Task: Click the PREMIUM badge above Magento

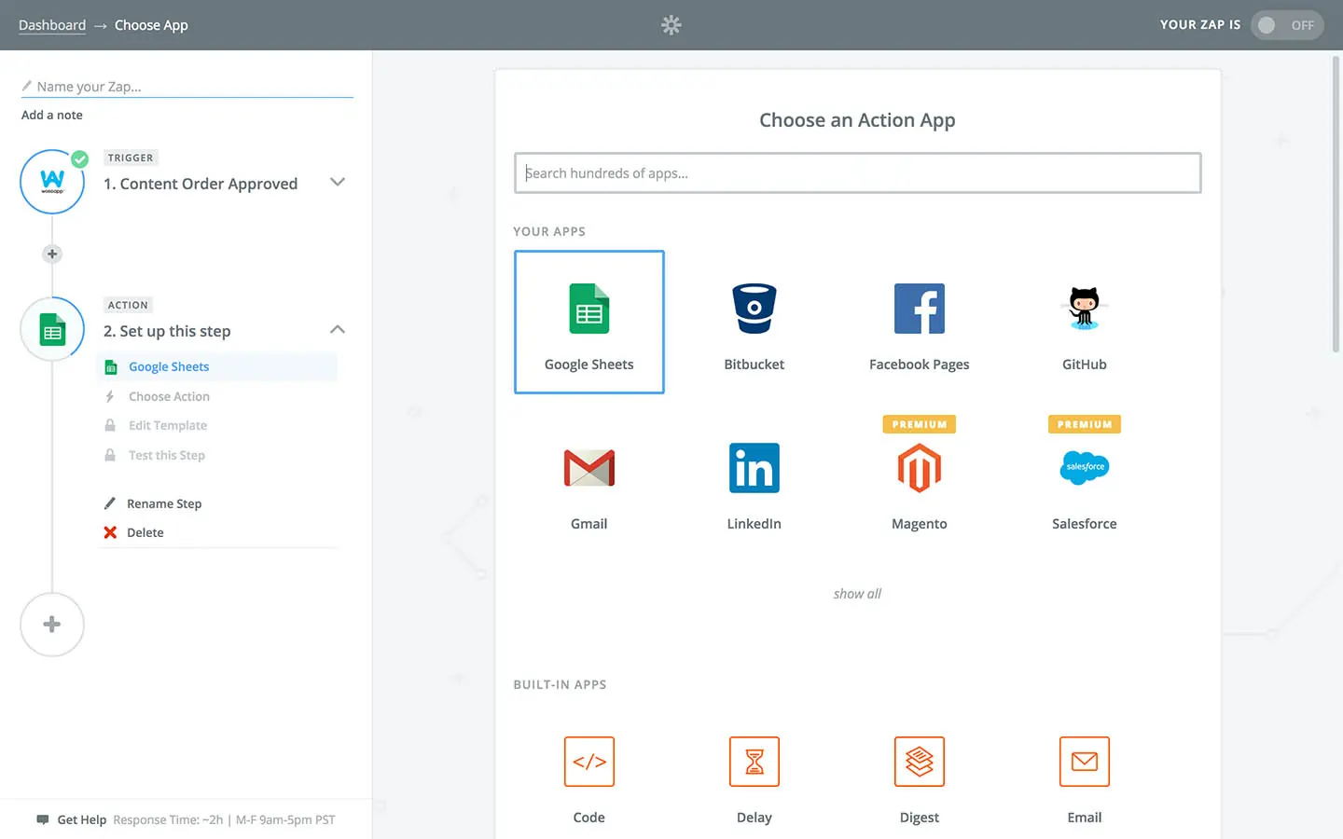Action: click(919, 424)
